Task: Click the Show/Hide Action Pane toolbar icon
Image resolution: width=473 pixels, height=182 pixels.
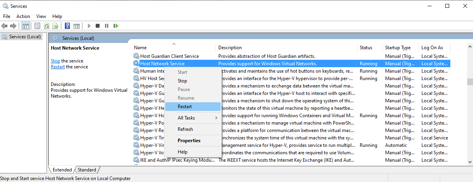Action: (x=77, y=26)
